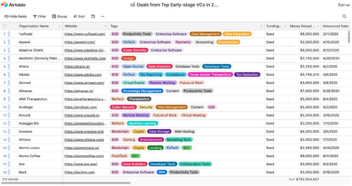Expand Funding column dropdown arrow
Screen dimensions: 352x186
(x=285, y=26)
